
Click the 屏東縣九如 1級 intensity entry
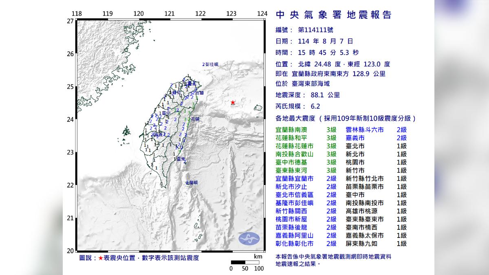pyautogui.click(x=376, y=244)
